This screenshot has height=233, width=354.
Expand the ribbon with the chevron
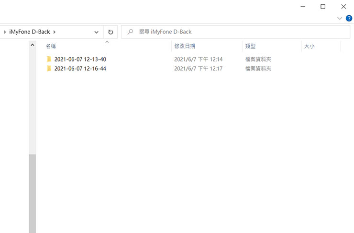tap(340, 18)
